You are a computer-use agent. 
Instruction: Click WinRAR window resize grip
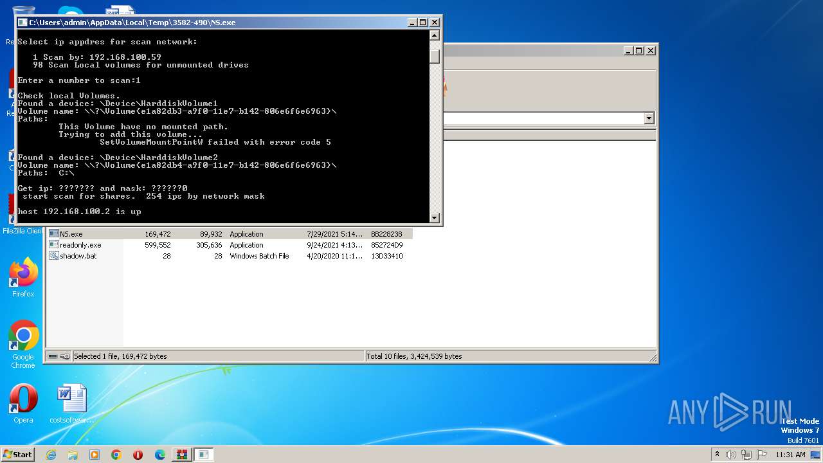coord(653,358)
